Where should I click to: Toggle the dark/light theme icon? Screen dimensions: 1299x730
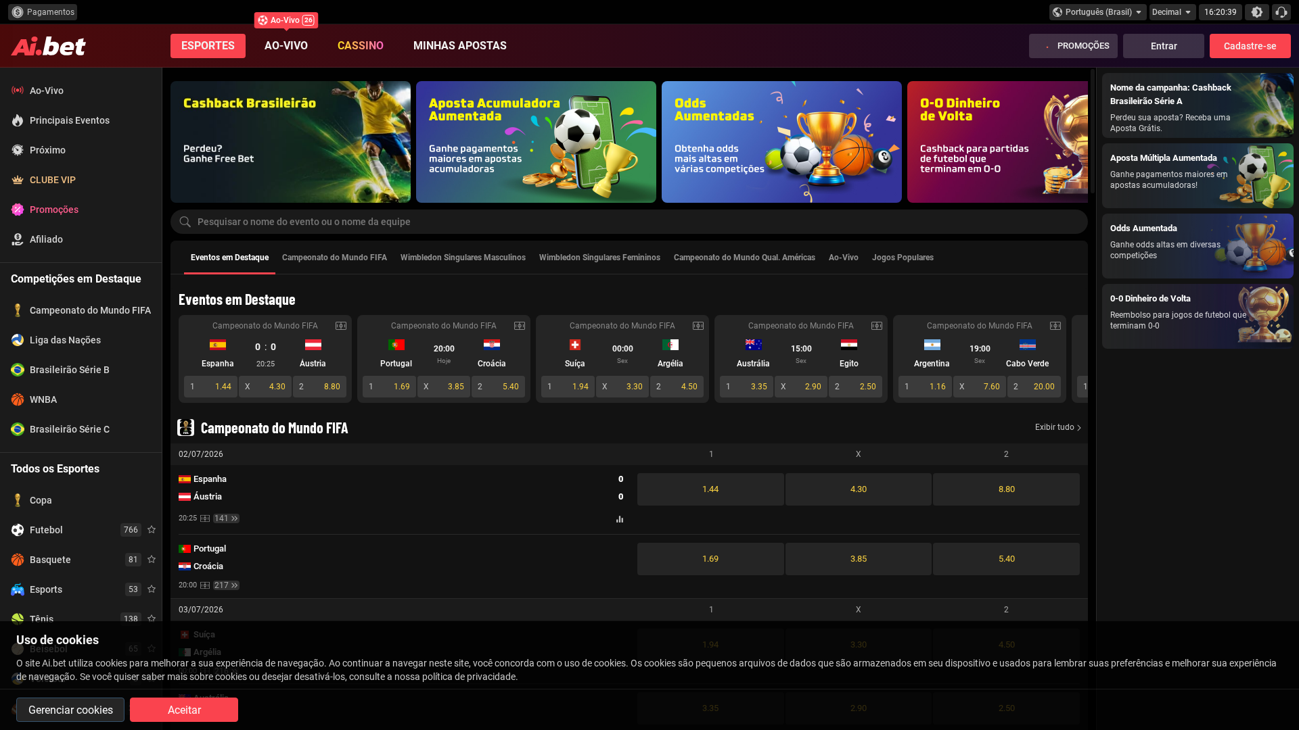coord(1257,12)
